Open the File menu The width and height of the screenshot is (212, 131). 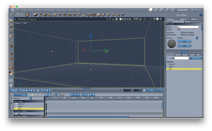(18, 10)
